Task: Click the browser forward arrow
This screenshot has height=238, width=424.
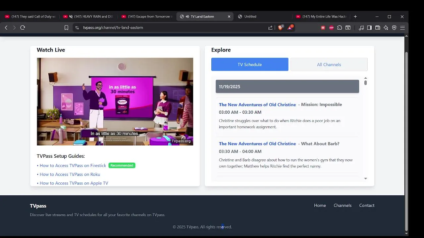Action: point(14,28)
